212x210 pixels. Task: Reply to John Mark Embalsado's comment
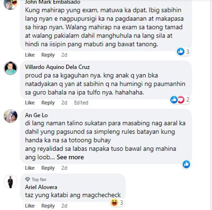(48, 55)
